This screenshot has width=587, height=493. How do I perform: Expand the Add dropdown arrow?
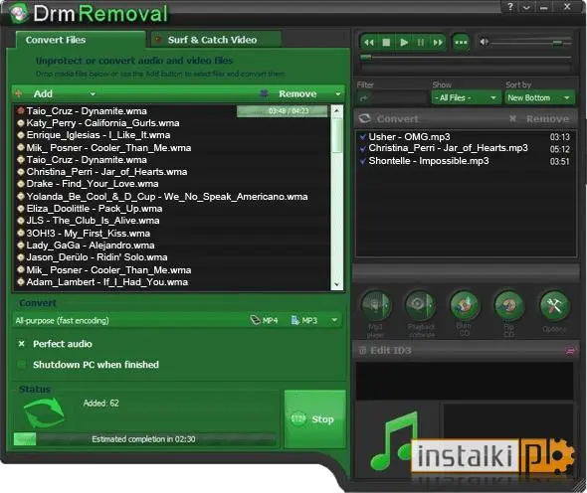pos(93,93)
